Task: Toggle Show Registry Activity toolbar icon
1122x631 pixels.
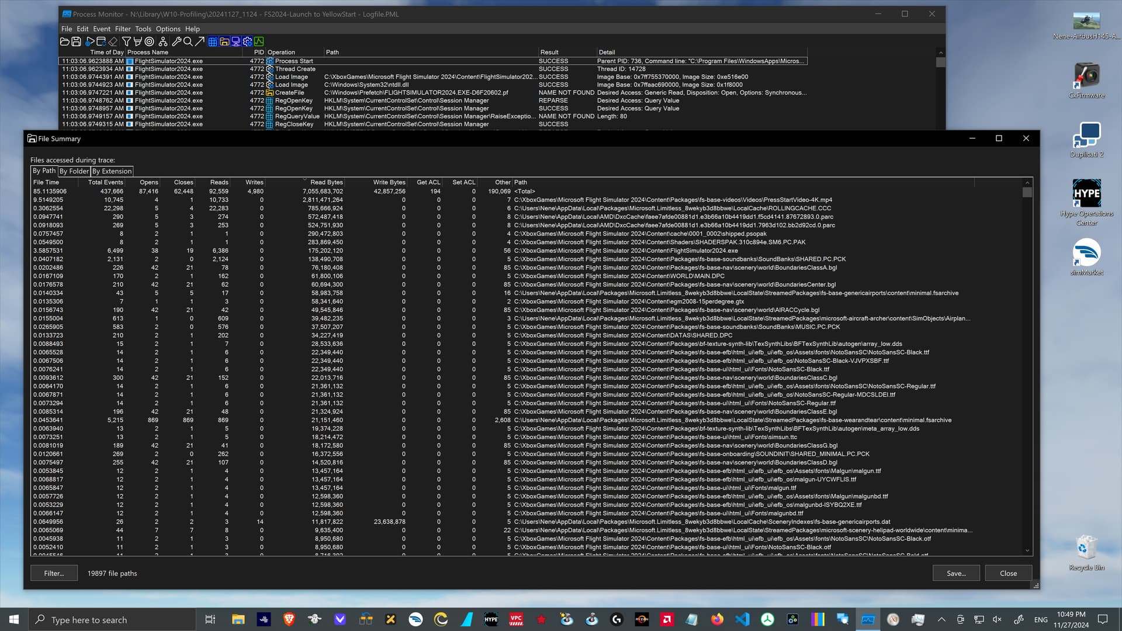Action: pyautogui.click(x=213, y=41)
